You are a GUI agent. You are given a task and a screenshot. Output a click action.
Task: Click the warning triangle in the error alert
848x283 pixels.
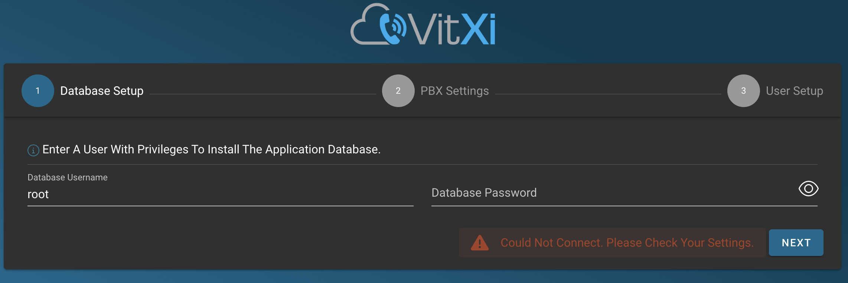tap(480, 243)
